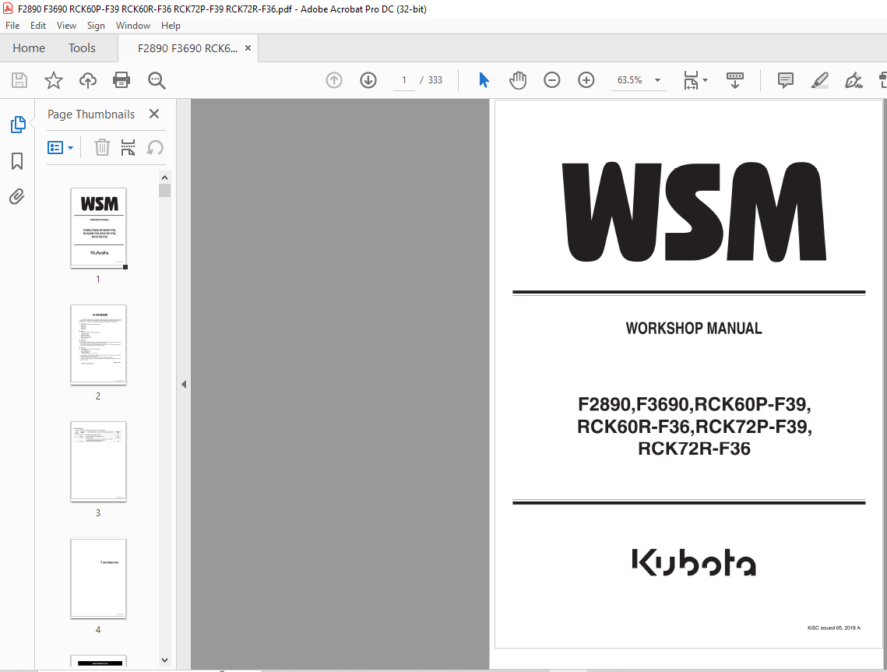Print the document with printer icon
The height and width of the screenshot is (672, 887).
(x=121, y=80)
